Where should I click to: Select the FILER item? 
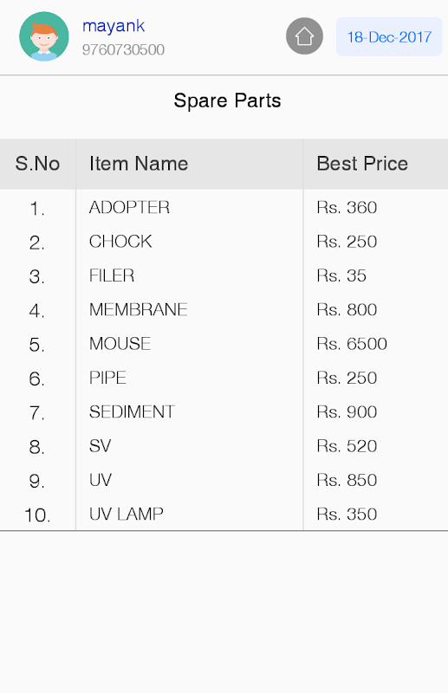112,275
